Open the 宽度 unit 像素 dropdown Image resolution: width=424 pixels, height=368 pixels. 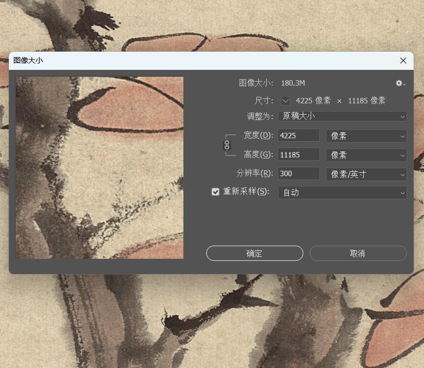click(x=366, y=136)
